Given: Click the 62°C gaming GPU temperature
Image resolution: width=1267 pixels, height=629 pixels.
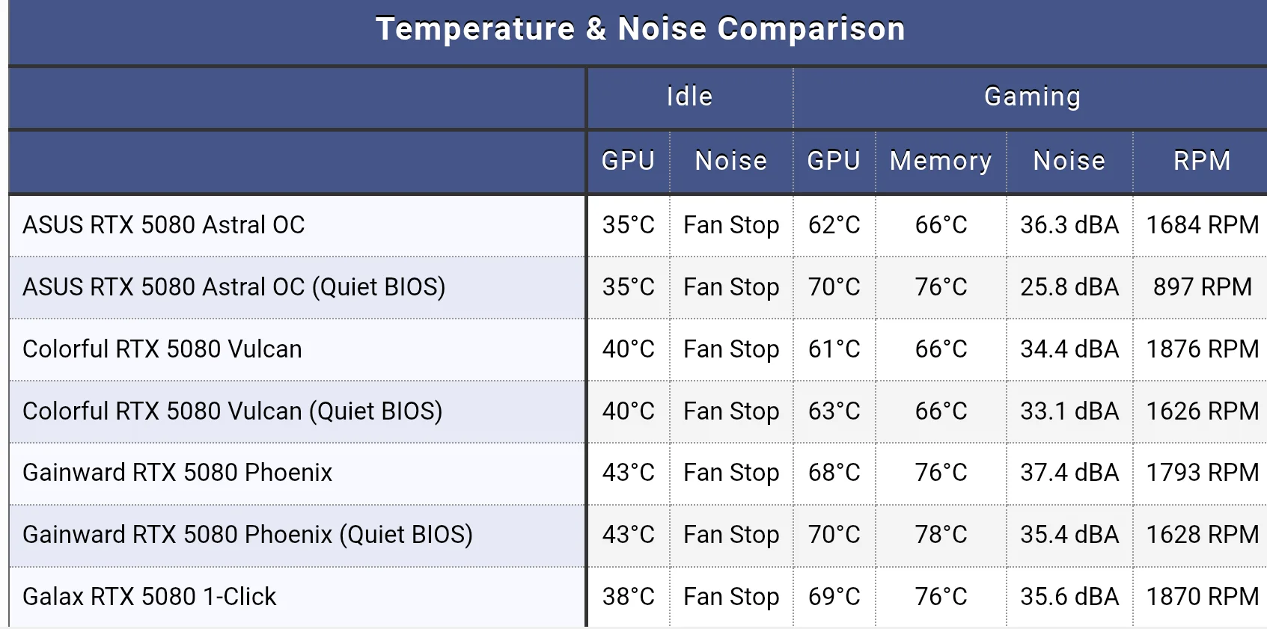Looking at the screenshot, I should [834, 224].
